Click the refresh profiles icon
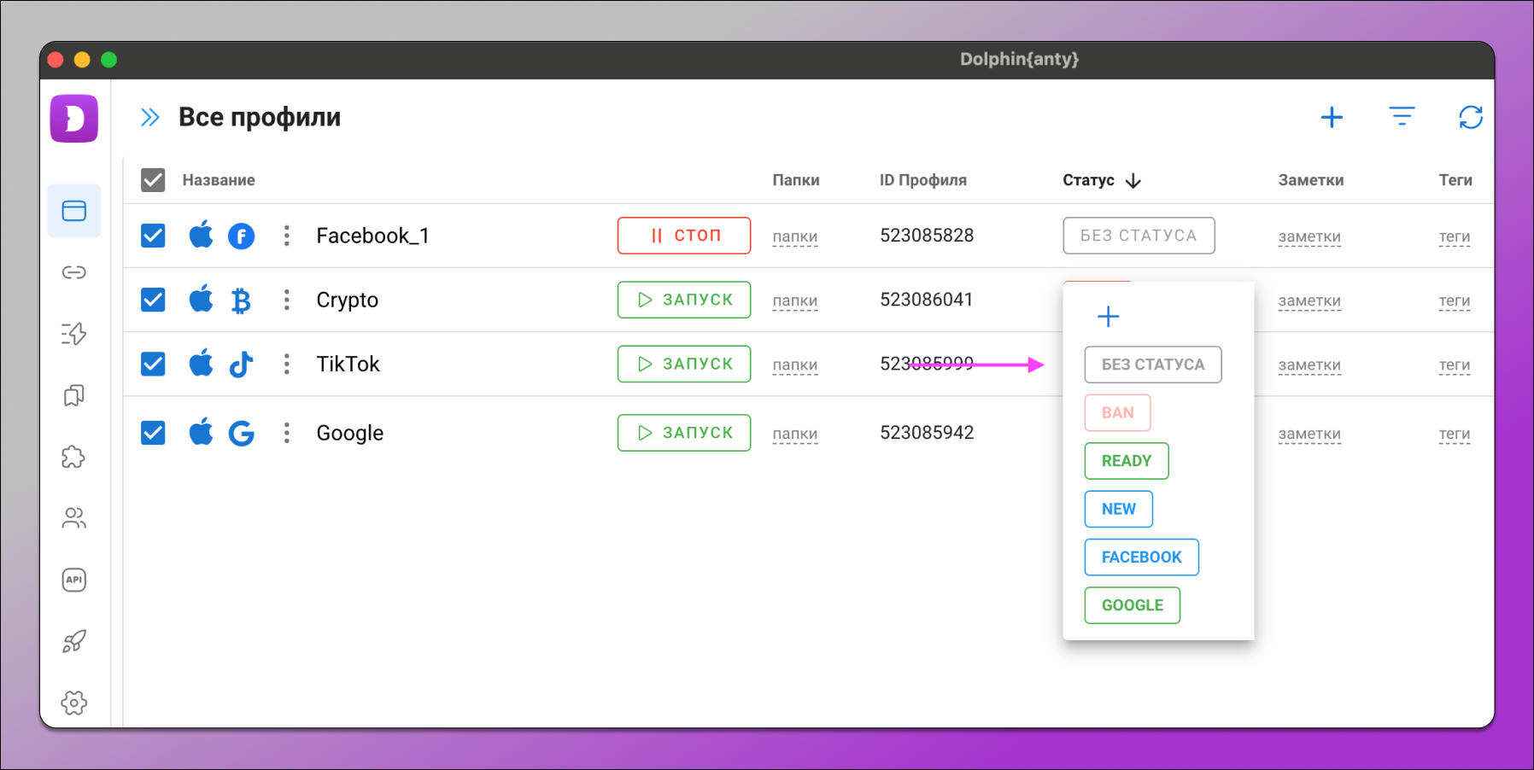This screenshot has height=770, width=1534. click(1470, 117)
